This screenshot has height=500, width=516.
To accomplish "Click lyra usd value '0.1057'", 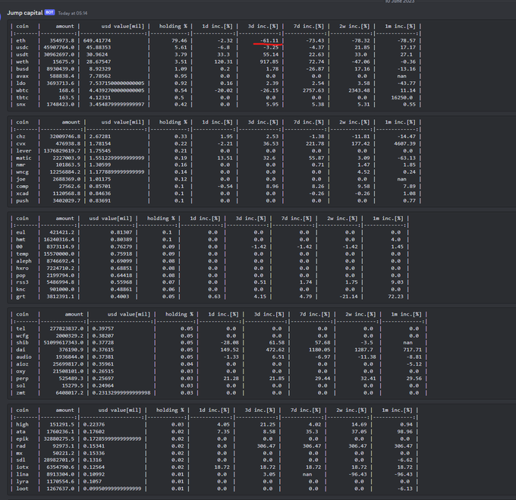I will point(93,482).
